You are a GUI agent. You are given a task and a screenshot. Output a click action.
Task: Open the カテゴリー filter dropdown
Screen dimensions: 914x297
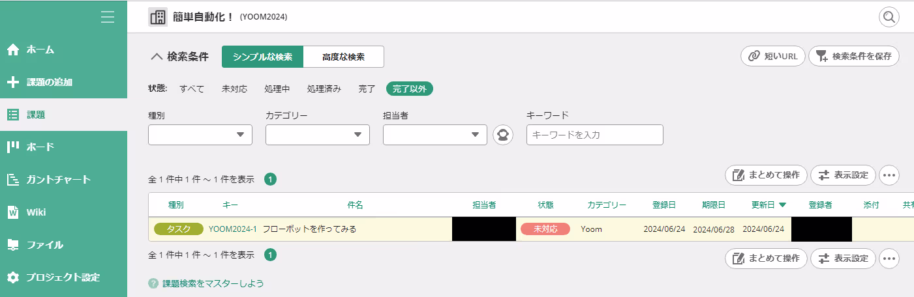pos(318,135)
